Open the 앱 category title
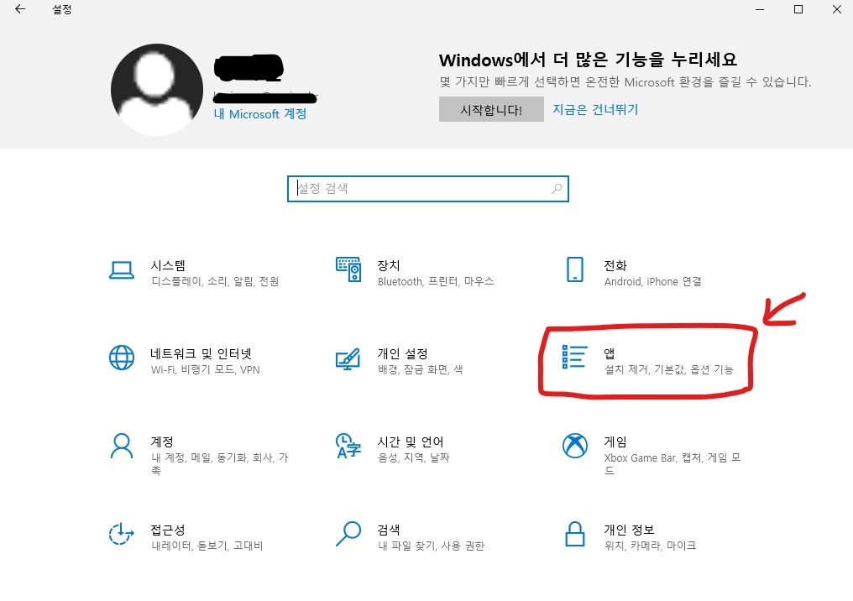Screen dimensions: 853x601 610,353
